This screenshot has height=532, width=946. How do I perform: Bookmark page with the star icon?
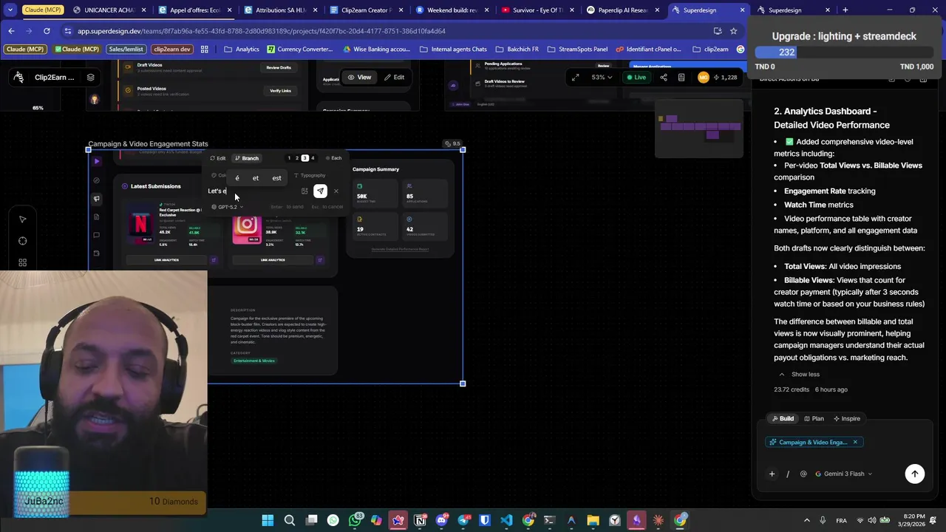[734, 31]
